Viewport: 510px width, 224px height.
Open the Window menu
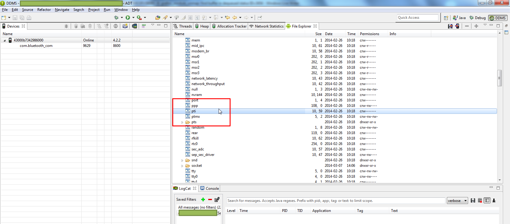click(121, 10)
